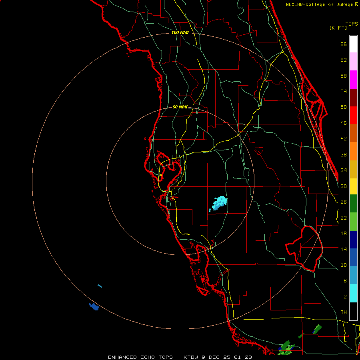Click the green echo cluster at bottom edge
Screen dimensions: 360x360
point(286,348)
